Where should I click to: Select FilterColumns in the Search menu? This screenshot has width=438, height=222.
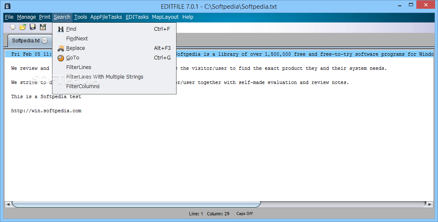[x=114, y=86]
